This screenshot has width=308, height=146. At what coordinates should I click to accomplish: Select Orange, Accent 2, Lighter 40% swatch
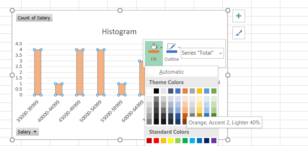pos(185,110)
